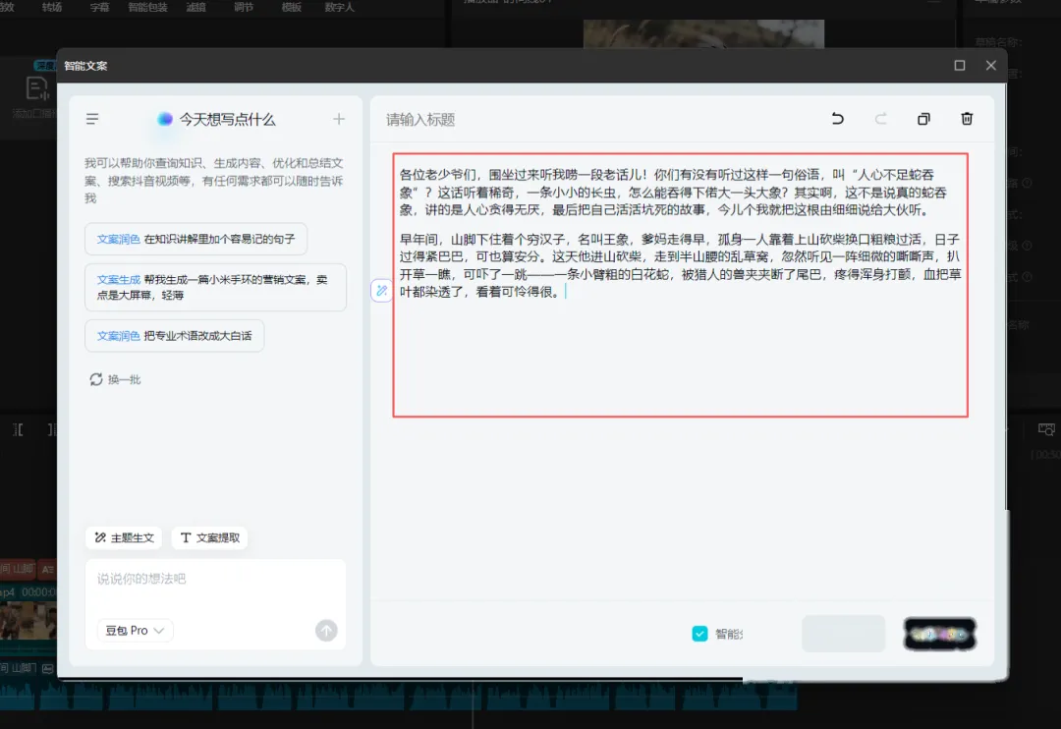Screen dimensions: 1061x729
Task: Click the A≡ text clip icon on timeline
Action: (x=47, y=569)
